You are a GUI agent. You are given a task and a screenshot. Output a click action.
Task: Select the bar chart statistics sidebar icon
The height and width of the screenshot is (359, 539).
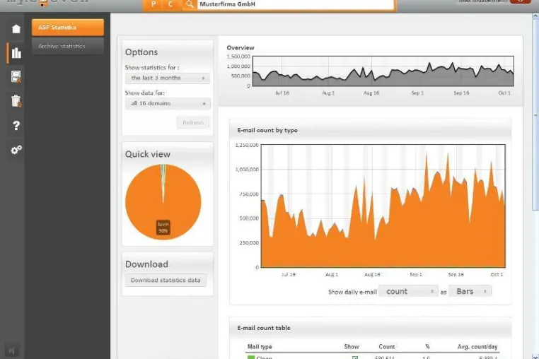16,53
